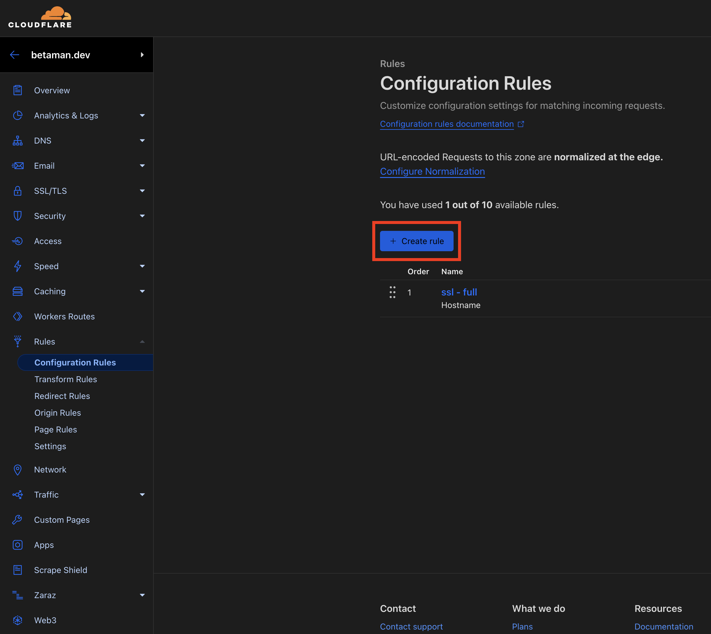The image size is (711, 634).
Task: Expand the SSL/TLS section arrow
Action: (142, 191)
